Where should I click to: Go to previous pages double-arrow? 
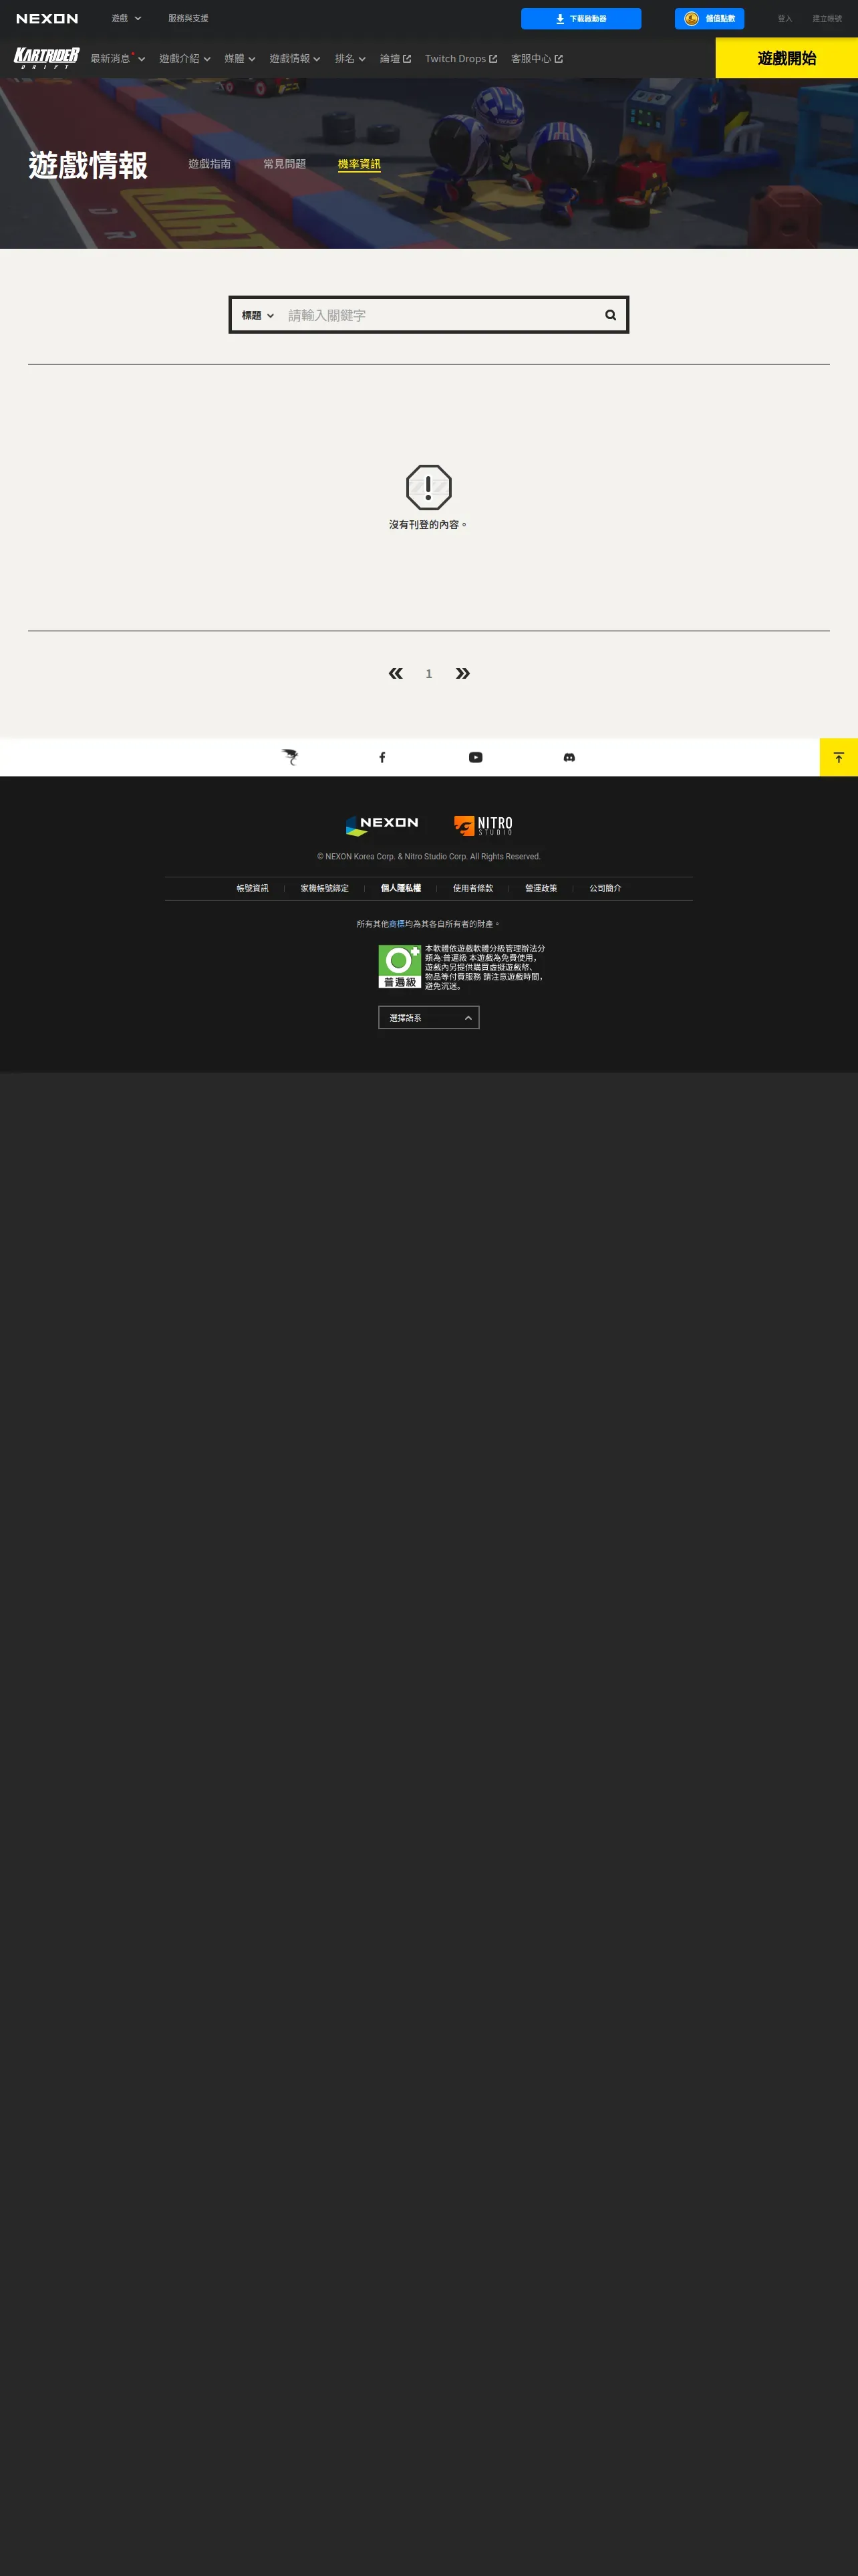pyautogui.click(x=396, y=673)
